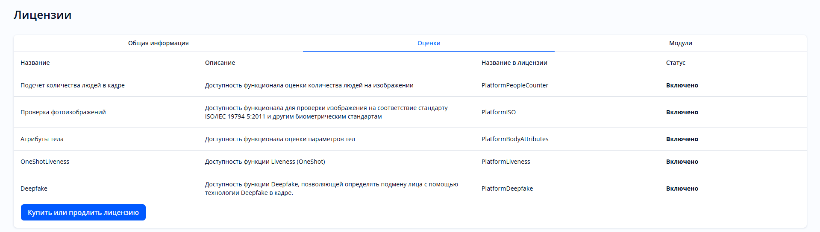This screenshot has height=232, width=820.
Task: Select the PlatformBodyAttributes license name
Action: coord(514,139)
